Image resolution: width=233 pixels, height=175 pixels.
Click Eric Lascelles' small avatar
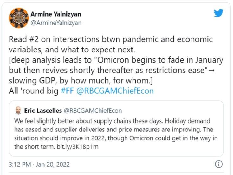(18, 111)
